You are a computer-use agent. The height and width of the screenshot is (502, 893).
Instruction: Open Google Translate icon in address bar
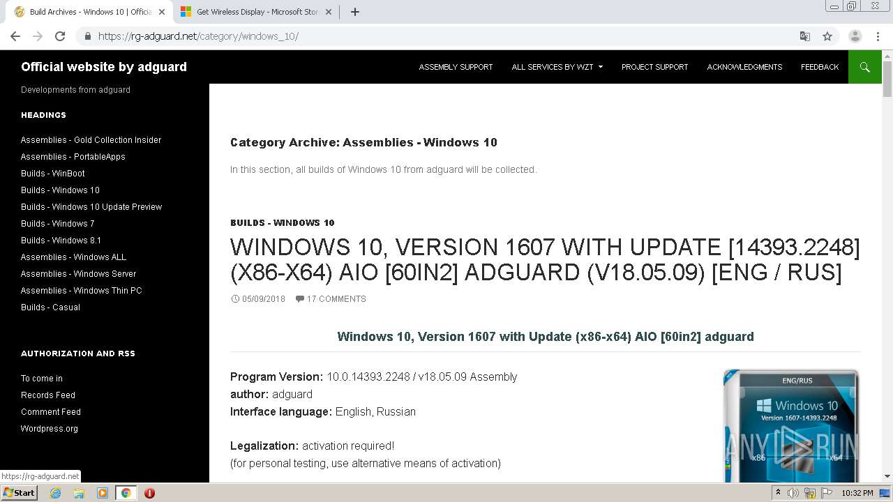coord(804,36)
